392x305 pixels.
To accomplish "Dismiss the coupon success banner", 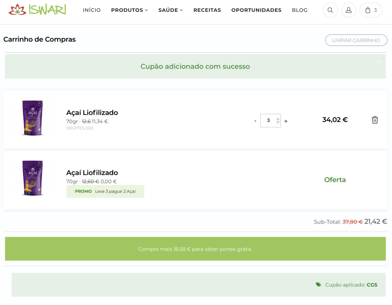I will [x=379, y=61].
